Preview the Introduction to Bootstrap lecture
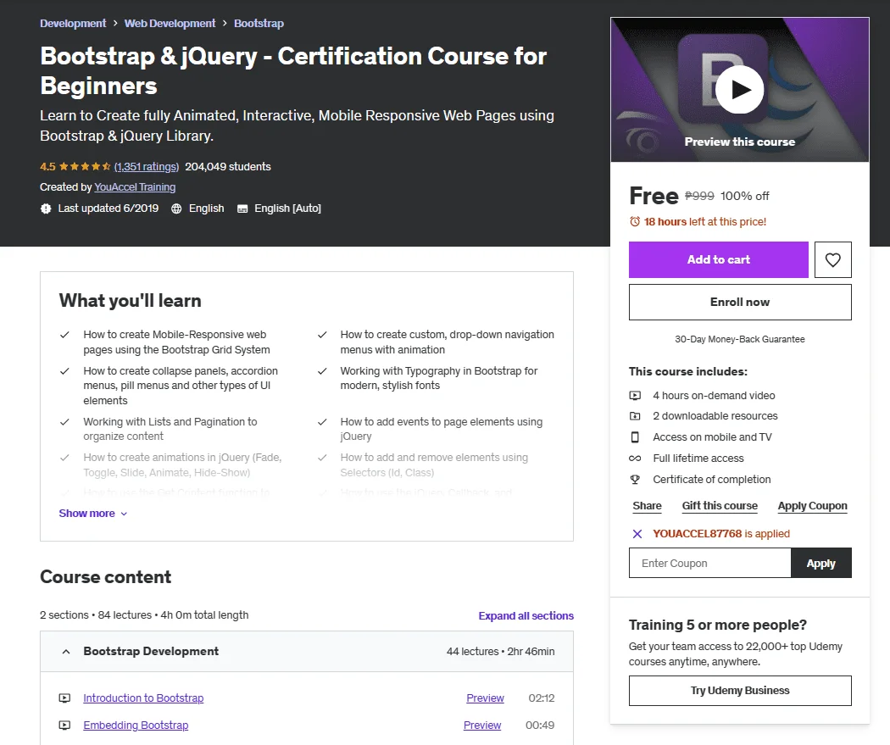890x745 pixels. (486, 698)
